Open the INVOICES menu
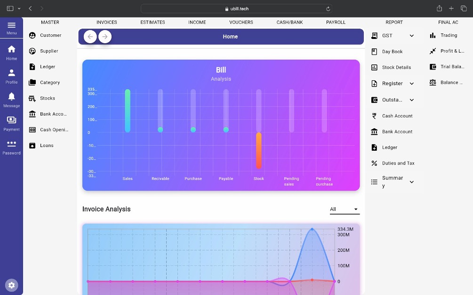The image size is (473, 295). (107, 22)
